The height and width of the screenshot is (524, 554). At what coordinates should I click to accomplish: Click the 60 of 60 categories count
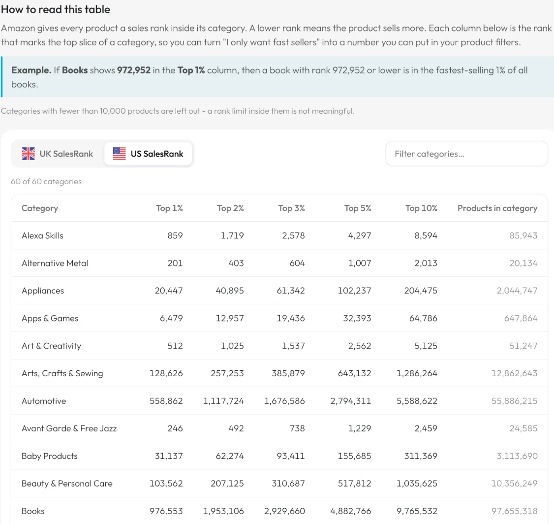[x=46, y=181]
